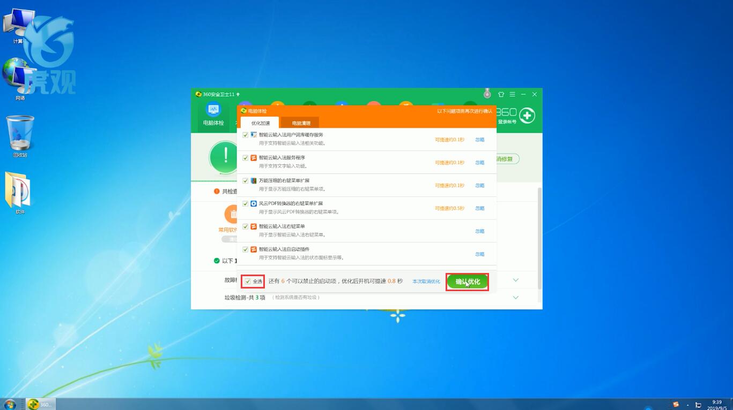
Task: Uncheck 智能云输入法自启动插件 checkbox
Action: pyautogui.click(x=246, y=249)
